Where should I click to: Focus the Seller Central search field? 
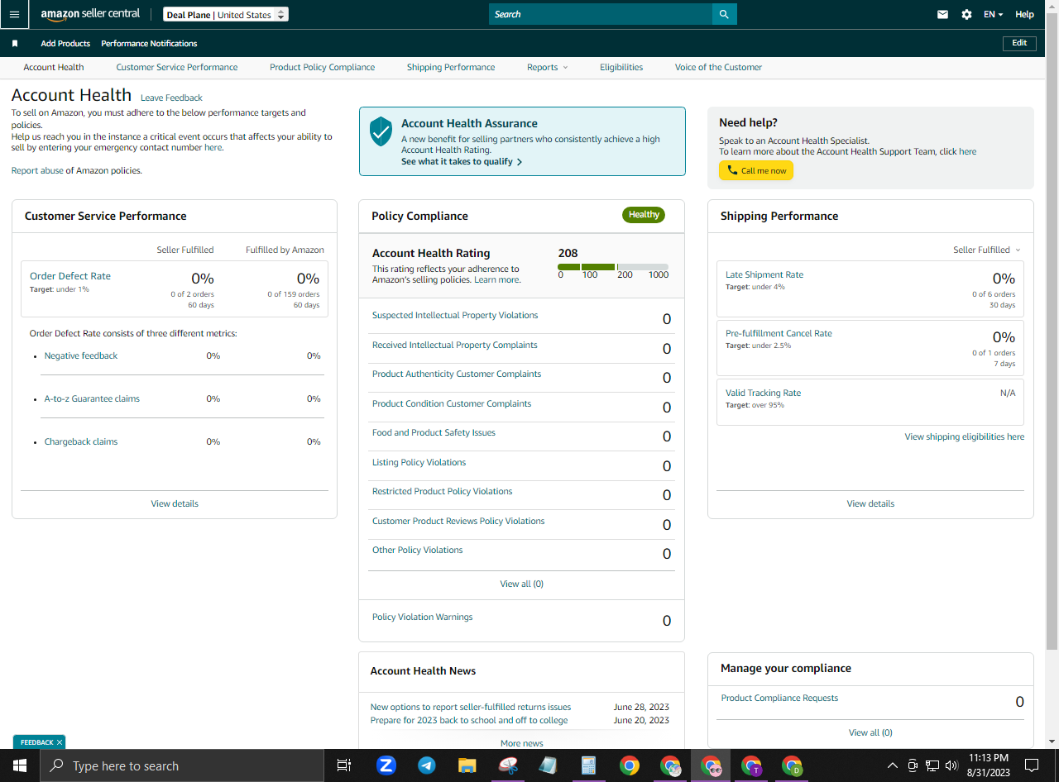click(x=601, y=14)
